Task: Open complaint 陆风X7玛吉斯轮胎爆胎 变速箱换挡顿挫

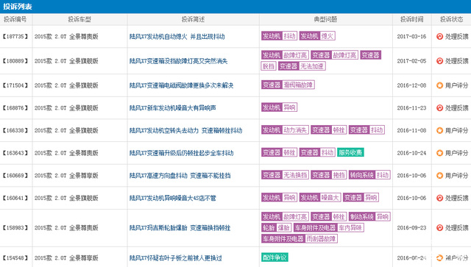Action: (180, 228)
